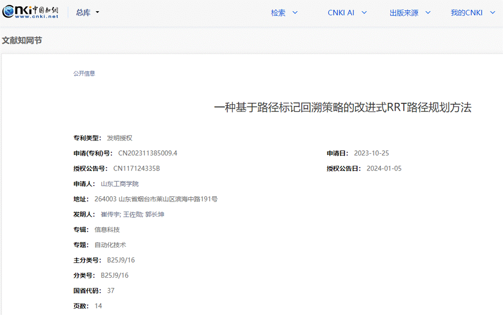Click main classification B25J9/16 value
Image resolution: width=503 pixels, height=315 pixels.
point(121,260)
